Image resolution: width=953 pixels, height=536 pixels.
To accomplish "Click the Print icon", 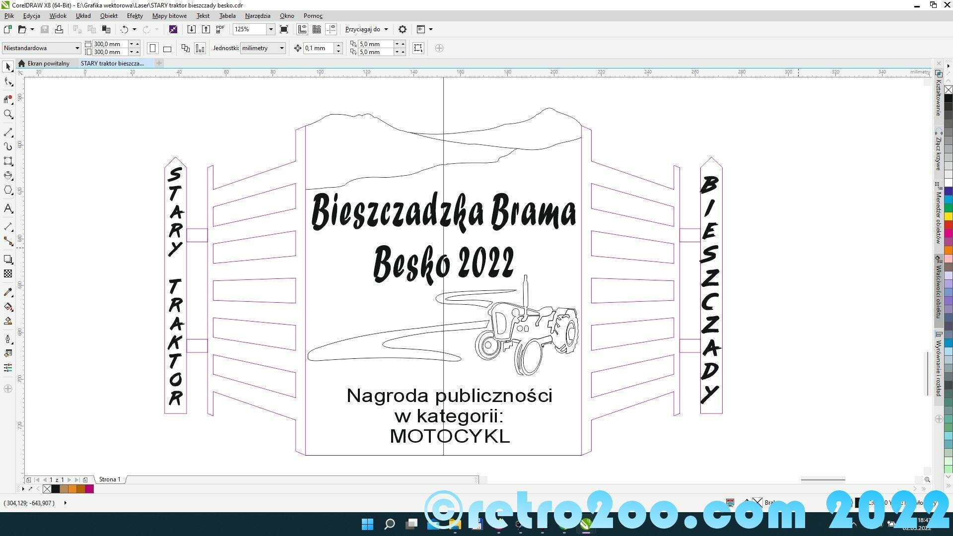I will pos(59,29).
